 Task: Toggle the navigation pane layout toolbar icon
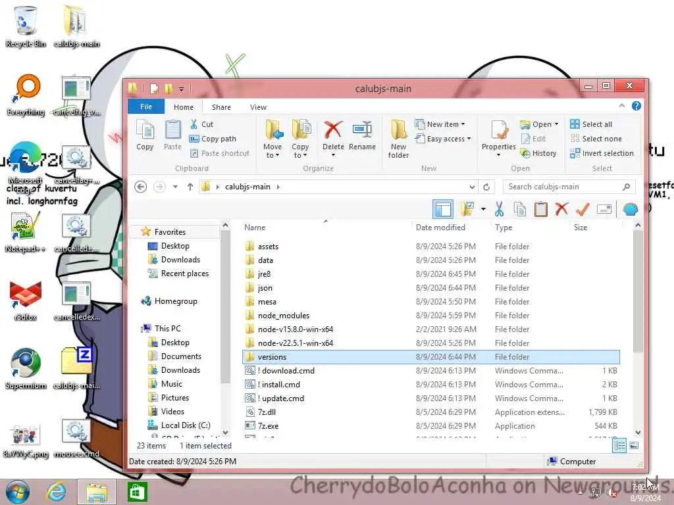pos(443,210)
